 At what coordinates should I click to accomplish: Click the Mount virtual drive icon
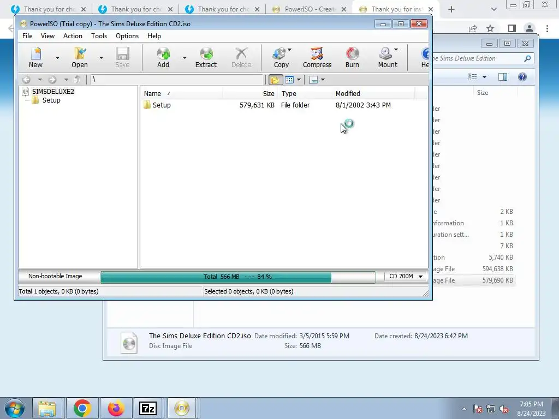coord(388,57)
